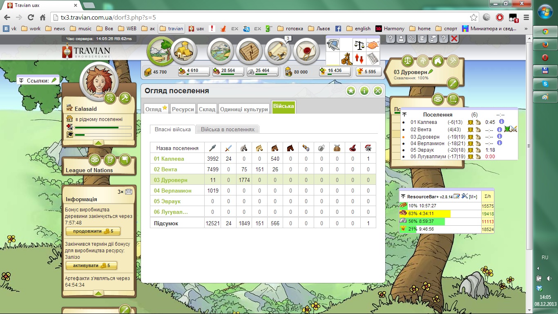Select the Власні війська subtab
The width and height of the screenshot is (558, 314).
pos(173,129)
